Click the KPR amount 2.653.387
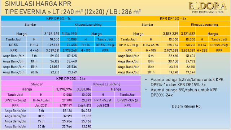231x130 pixels. click(188, 50)
